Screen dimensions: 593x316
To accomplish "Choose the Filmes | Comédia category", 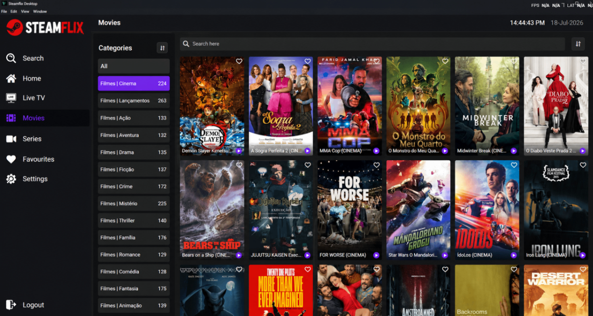I will [x=134, y=272].
